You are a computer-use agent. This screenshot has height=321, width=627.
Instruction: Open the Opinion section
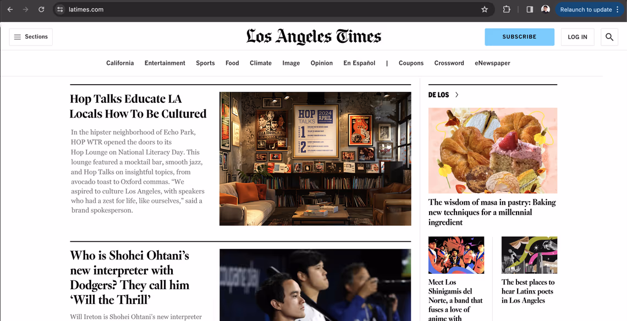[322, 63]
